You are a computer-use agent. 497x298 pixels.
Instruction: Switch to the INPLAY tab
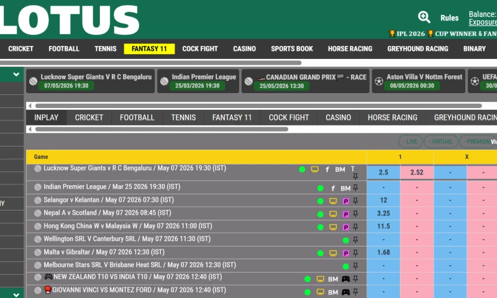[x=46, y=117]
